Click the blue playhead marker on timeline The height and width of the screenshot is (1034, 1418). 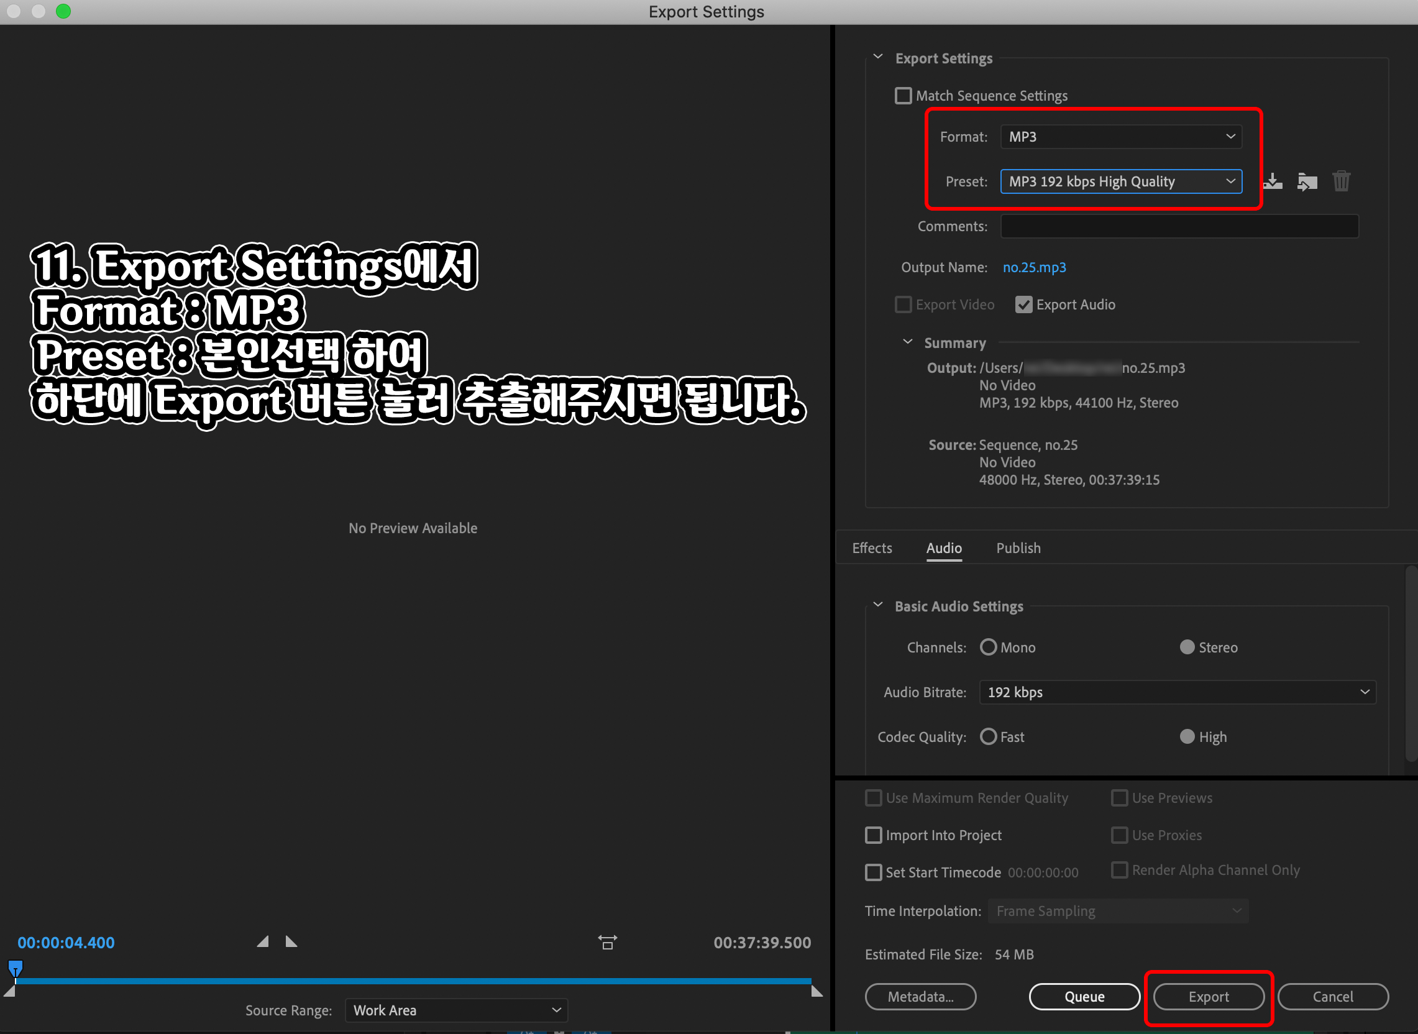(x=16, y=969)
